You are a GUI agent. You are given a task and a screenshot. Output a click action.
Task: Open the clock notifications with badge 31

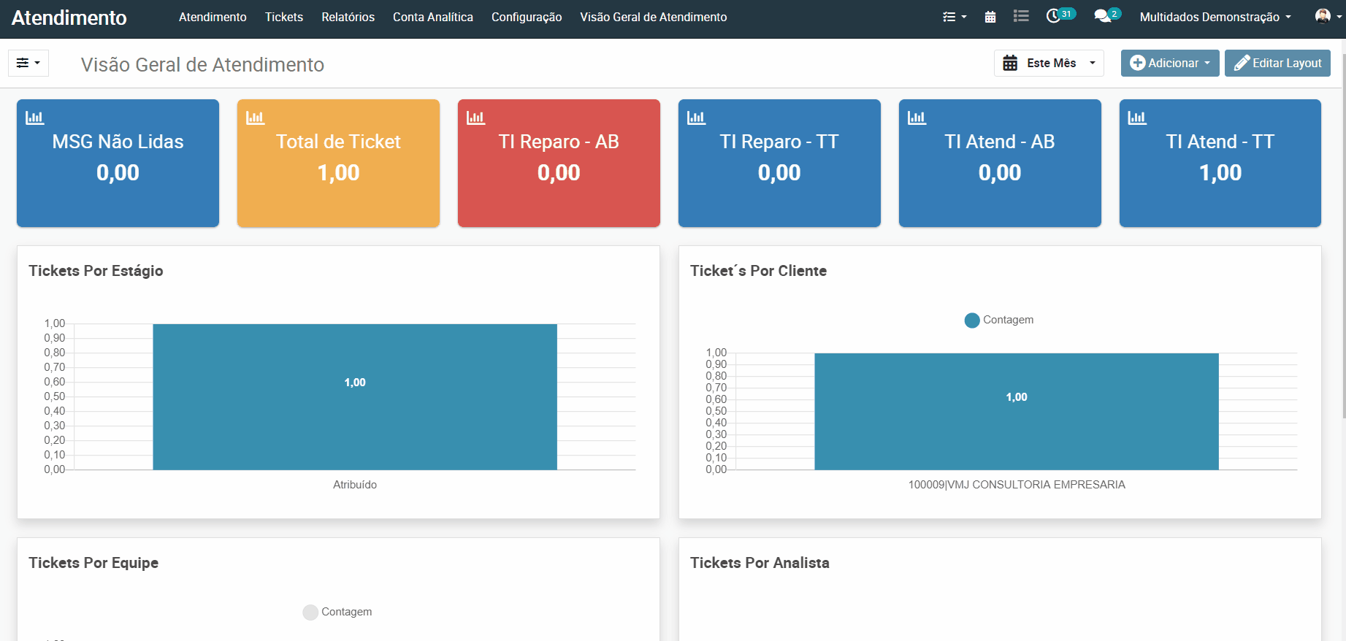1054,16
